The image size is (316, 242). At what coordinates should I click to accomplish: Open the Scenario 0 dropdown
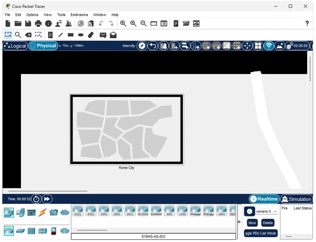pos(266,211)
